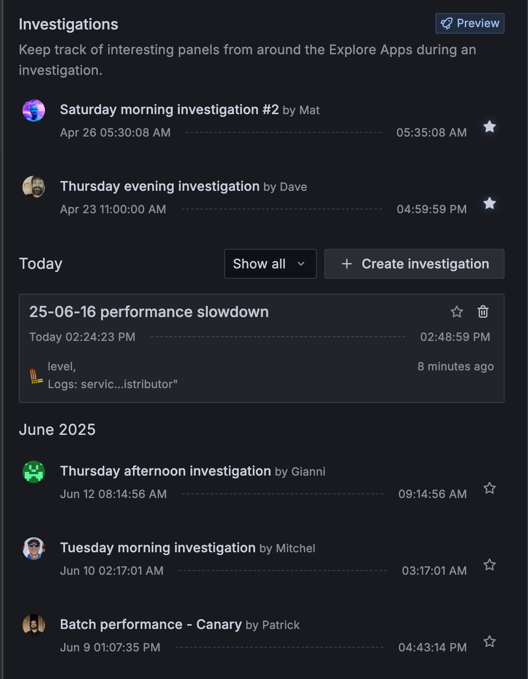Unstar Thursday evening investigation by Dave
The image size is (528, 679).
pos(490,203)
